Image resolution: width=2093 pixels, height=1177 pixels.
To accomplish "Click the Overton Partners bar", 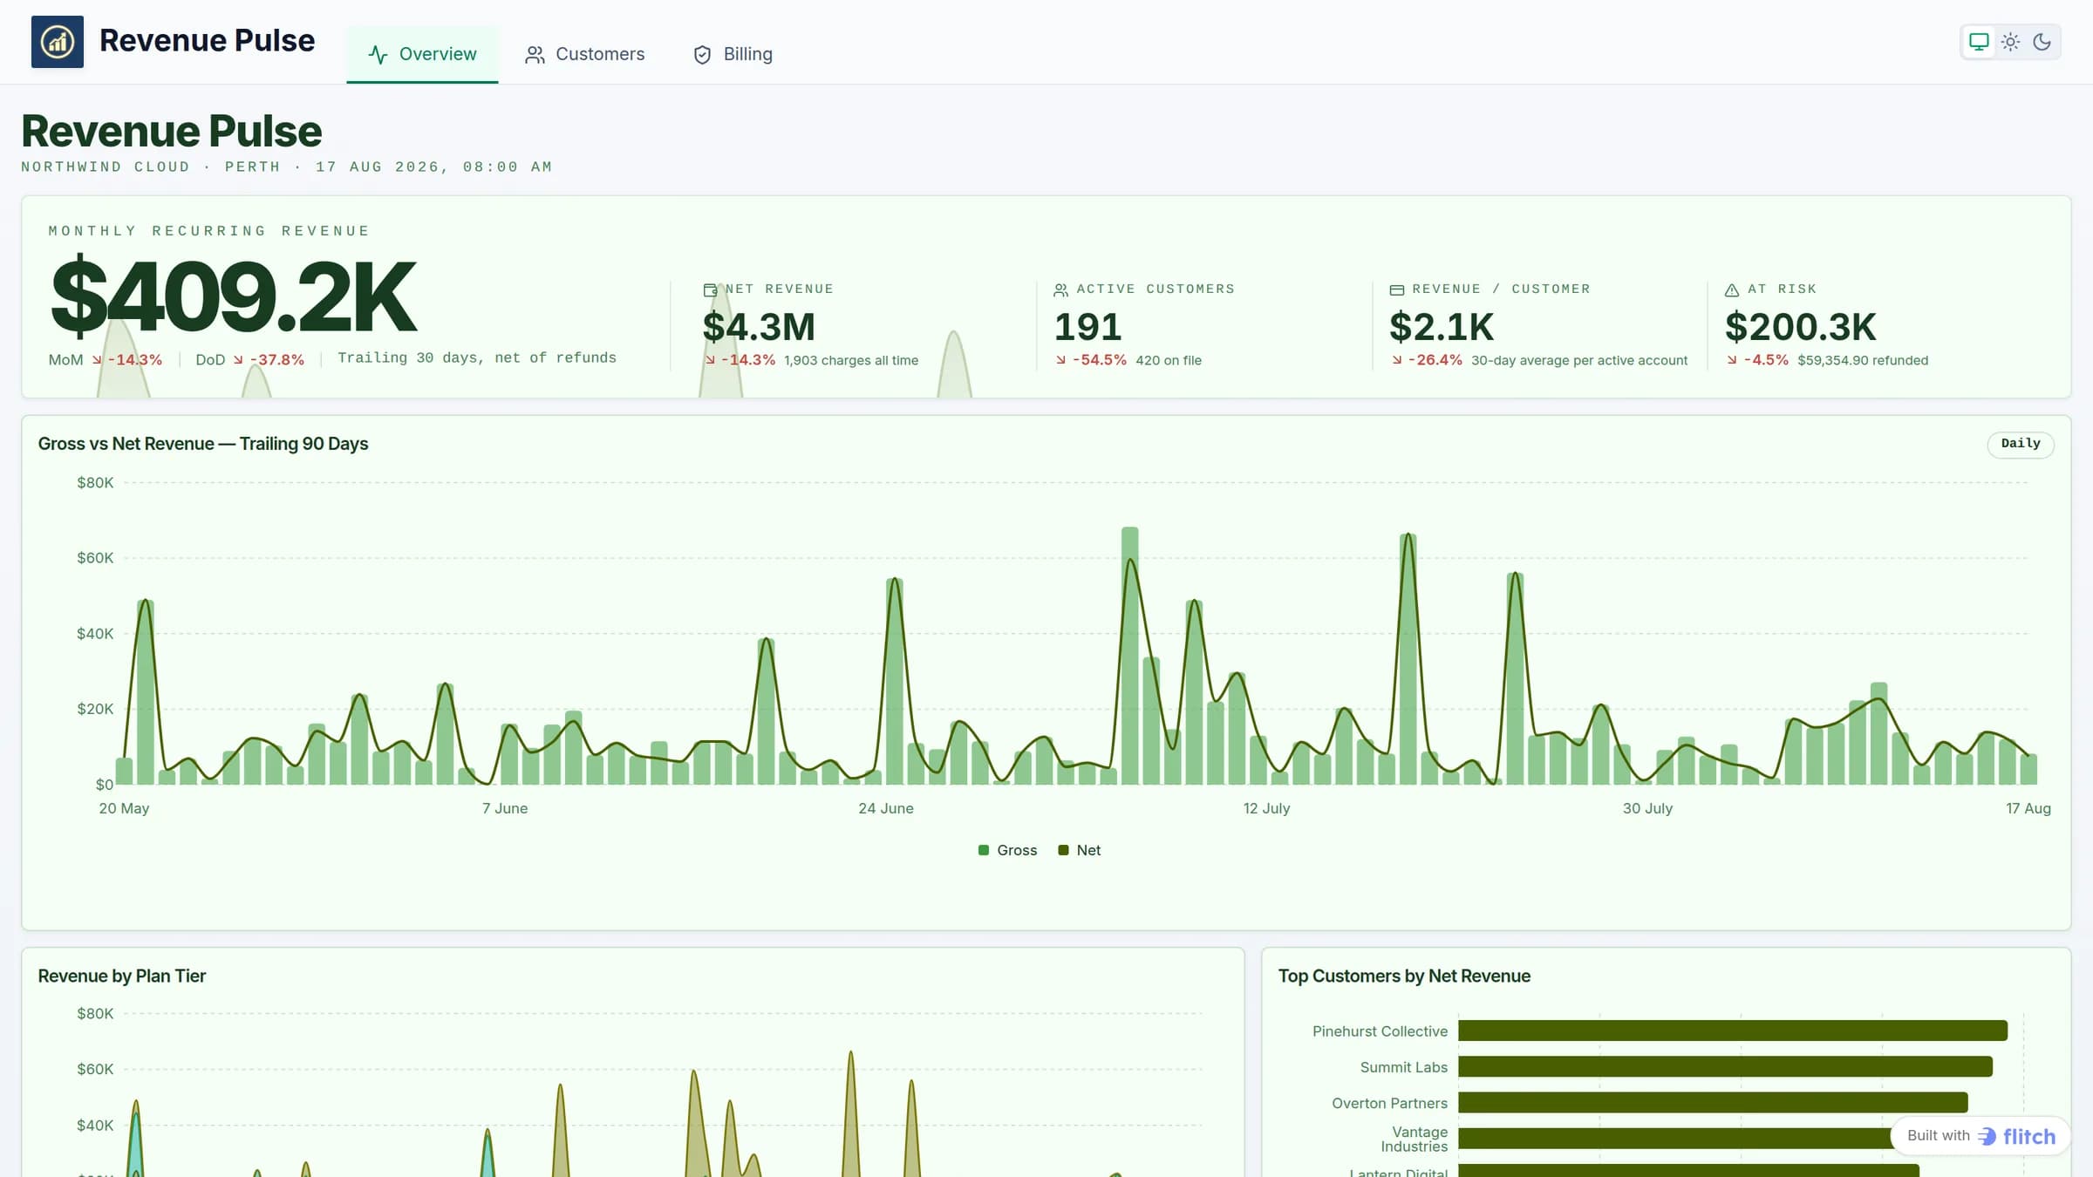I will [x=1713, y=1103].
